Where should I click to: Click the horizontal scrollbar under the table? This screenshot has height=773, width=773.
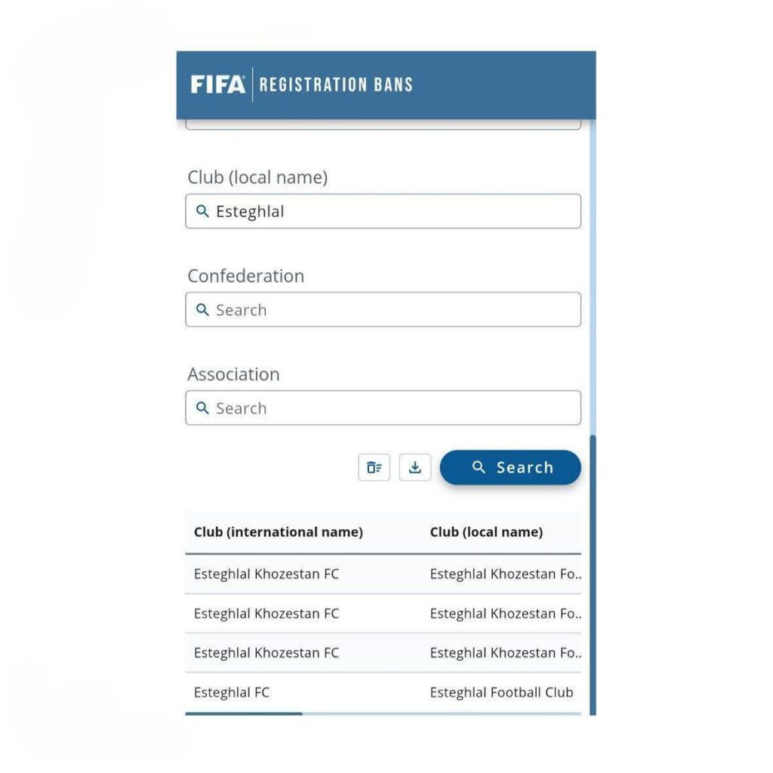(244, 713)
